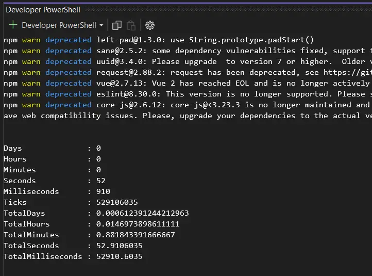Open terminal settings via gear icon

pos(150,25)
